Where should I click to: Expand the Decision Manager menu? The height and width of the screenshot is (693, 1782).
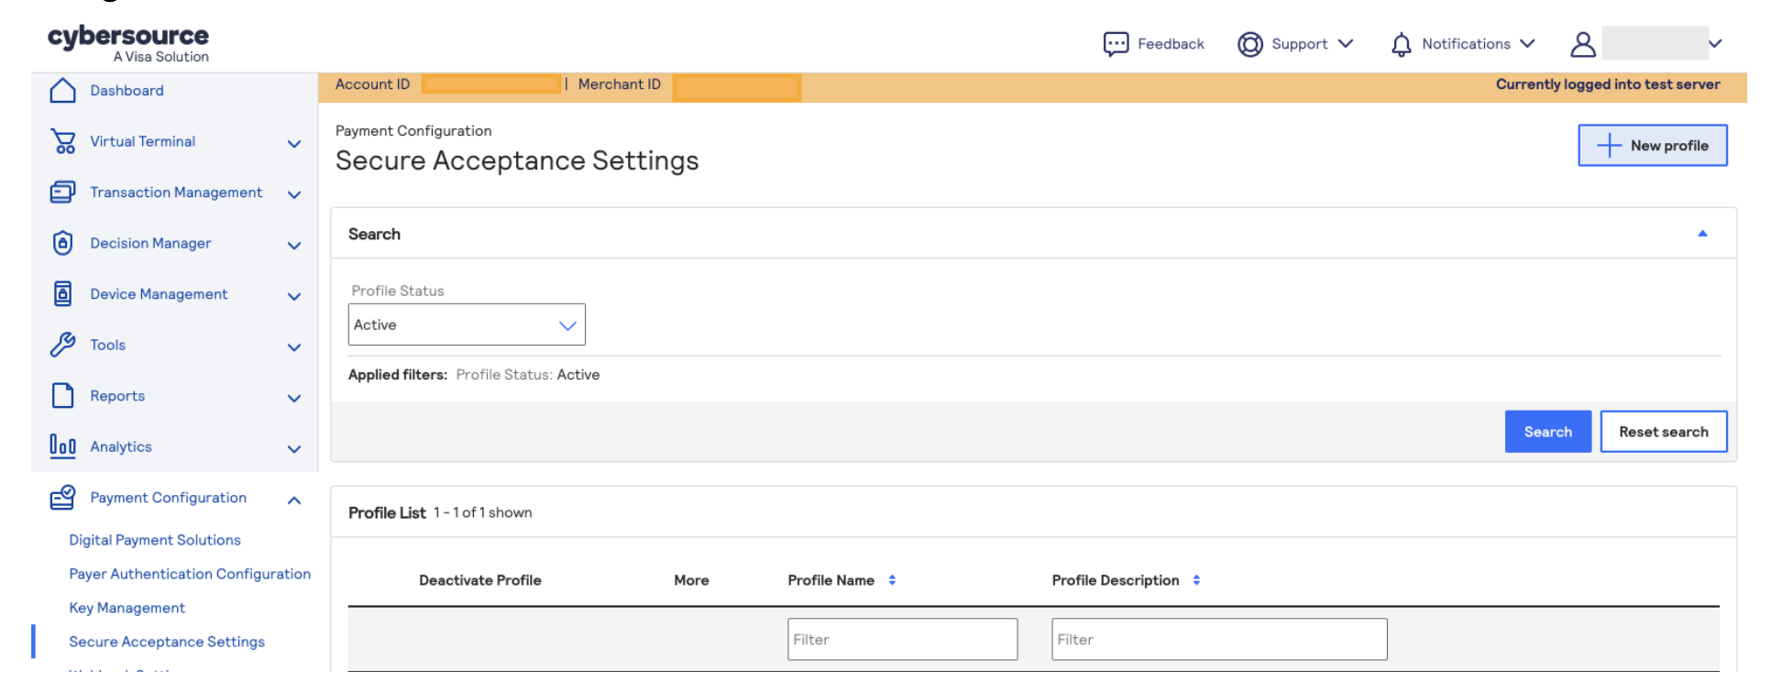click(294, 245)
